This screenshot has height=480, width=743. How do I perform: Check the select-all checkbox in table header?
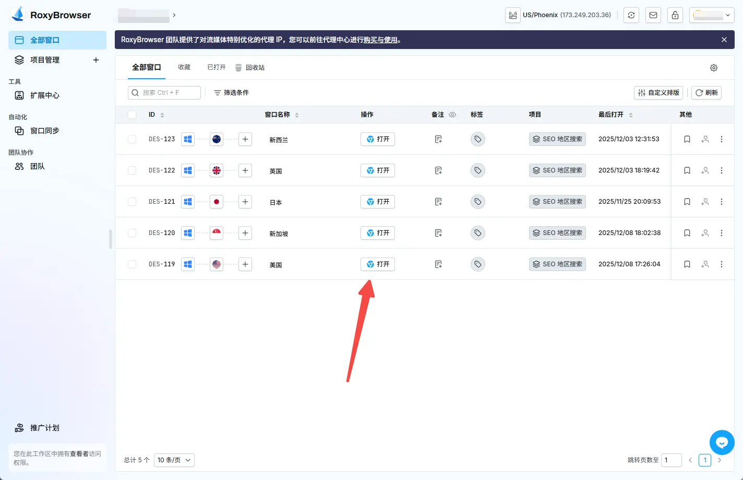tap(131, 114)
